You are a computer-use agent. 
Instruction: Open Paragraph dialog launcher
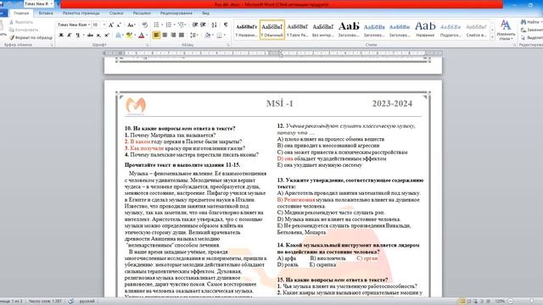pos(228,45)
